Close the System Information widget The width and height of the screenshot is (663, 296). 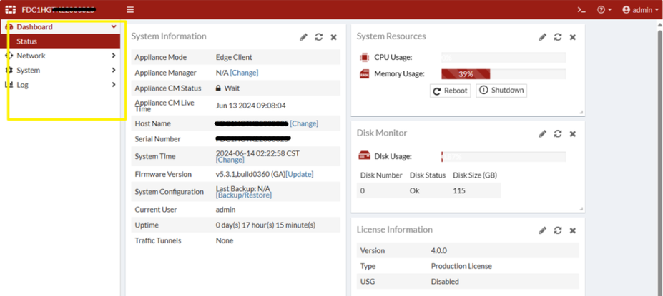333,37
